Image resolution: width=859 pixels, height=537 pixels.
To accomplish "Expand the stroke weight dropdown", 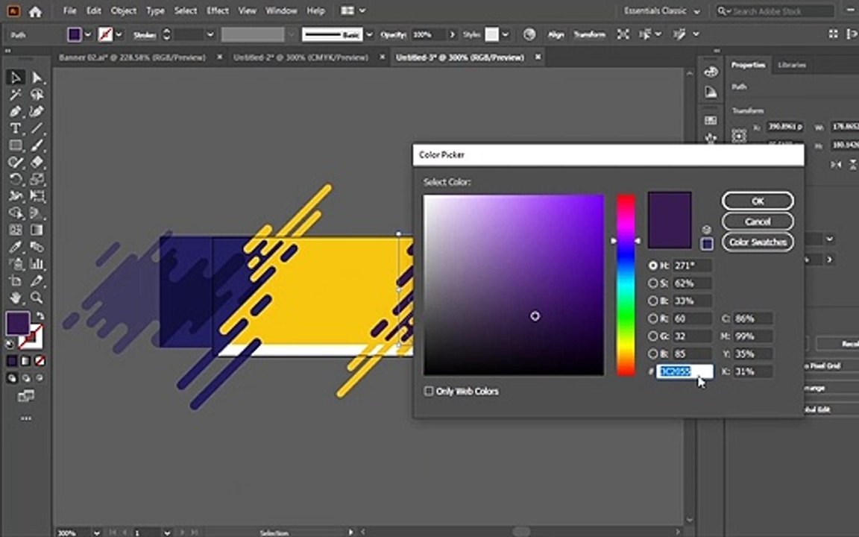I will pos(210,34).
